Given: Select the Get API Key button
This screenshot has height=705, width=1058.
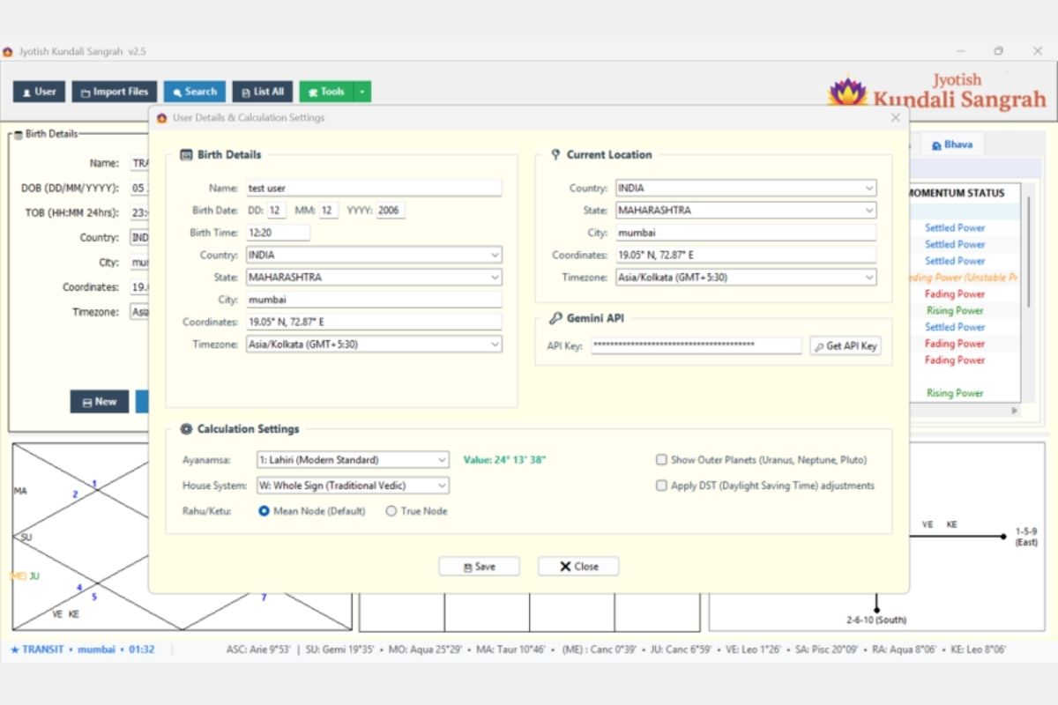Looking at the screenshot, I should tap(846, 346).
